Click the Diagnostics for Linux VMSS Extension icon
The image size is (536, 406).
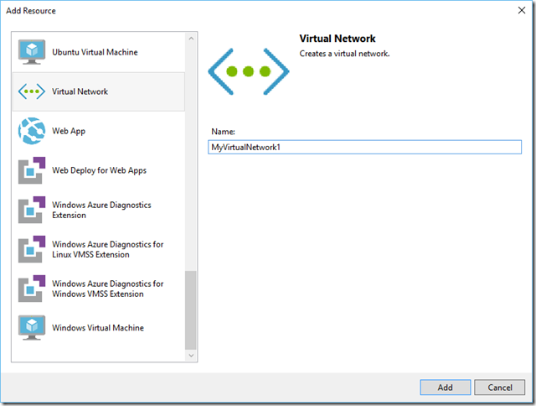(32, 249)
